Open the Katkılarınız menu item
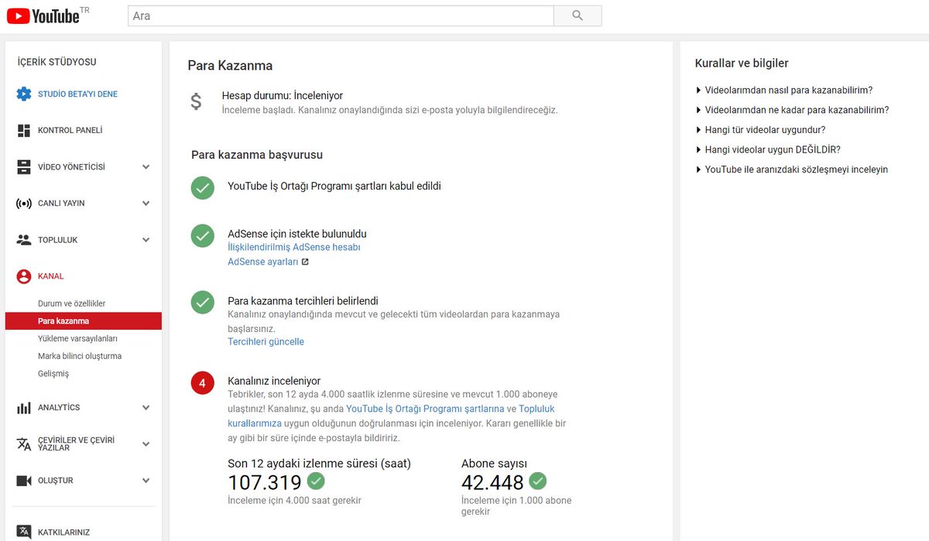 [x=63, y=532]
